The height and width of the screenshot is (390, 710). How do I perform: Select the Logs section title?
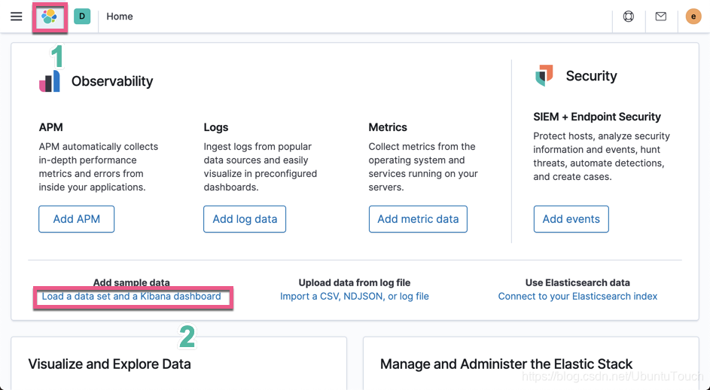pos(216,127)
